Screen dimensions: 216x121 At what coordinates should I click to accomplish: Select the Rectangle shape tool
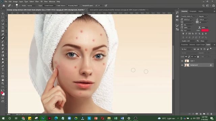coord(3,76)
